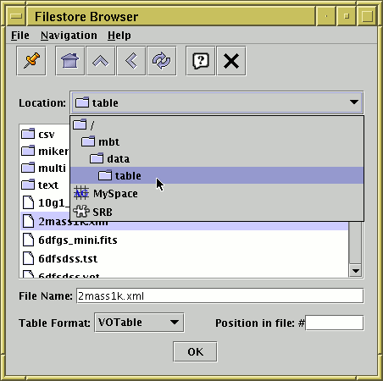Click the Position in file input box

pos(335,323)
